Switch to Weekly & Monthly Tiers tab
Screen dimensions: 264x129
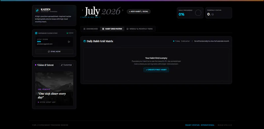pos(139,29)
